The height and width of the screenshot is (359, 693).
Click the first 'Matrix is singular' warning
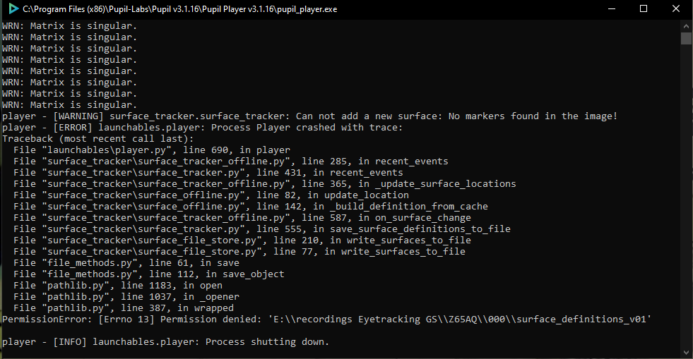click(x=69, y=26)
